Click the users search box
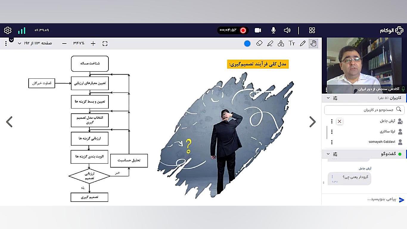The width and height of the screenshot is (407, 229). 364,110
